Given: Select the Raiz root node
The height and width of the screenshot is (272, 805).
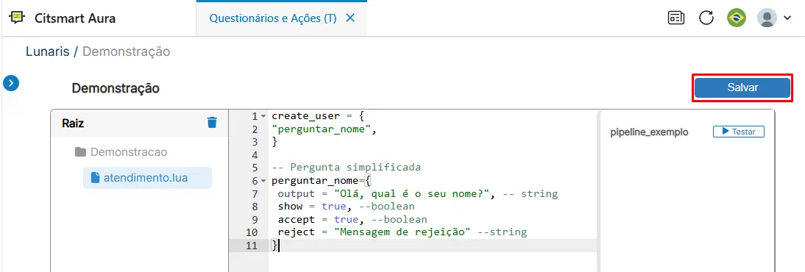Looking at the screenshot, I should (x=73, y=124).
